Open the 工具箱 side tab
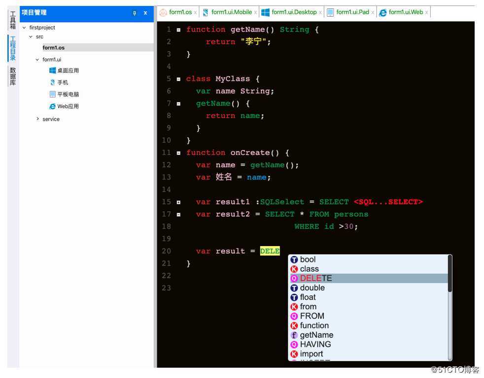The width and height of the screenshot is (484, 378). pos(13,20)
